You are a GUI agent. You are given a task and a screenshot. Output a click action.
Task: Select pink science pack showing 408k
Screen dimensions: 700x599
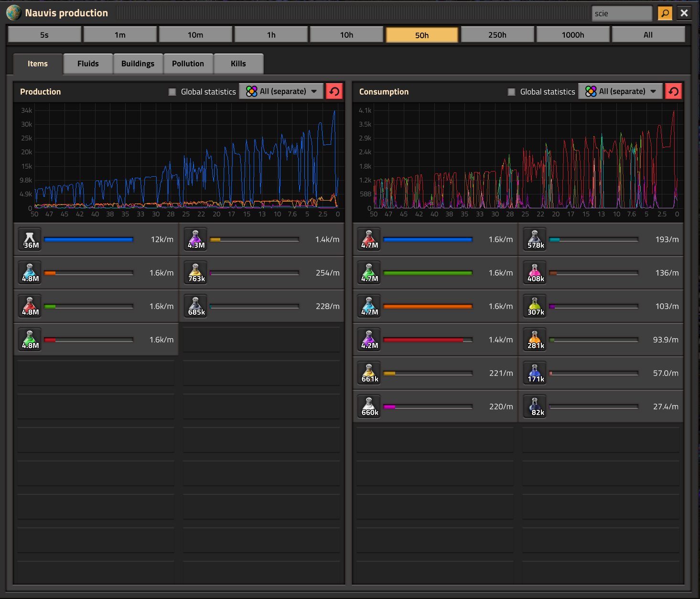[535, 272]
